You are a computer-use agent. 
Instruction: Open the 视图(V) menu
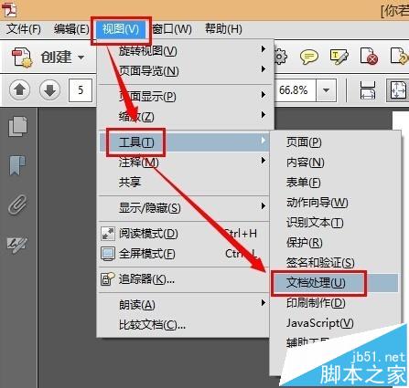coord(121,29)
